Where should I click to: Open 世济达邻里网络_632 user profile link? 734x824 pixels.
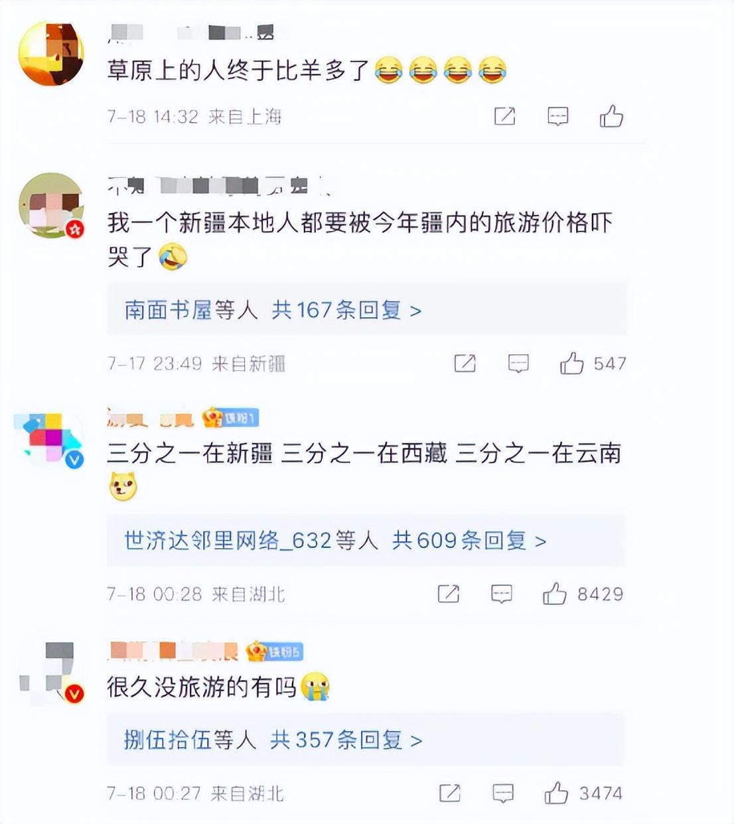228,540
